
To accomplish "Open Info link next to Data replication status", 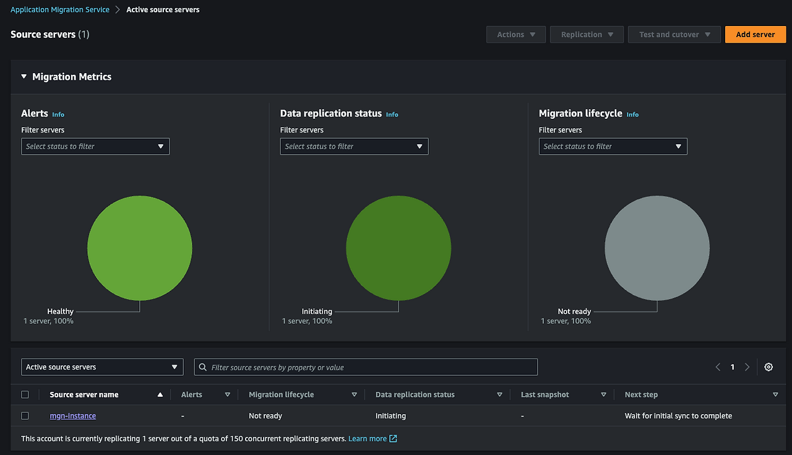I will [392, 115].
